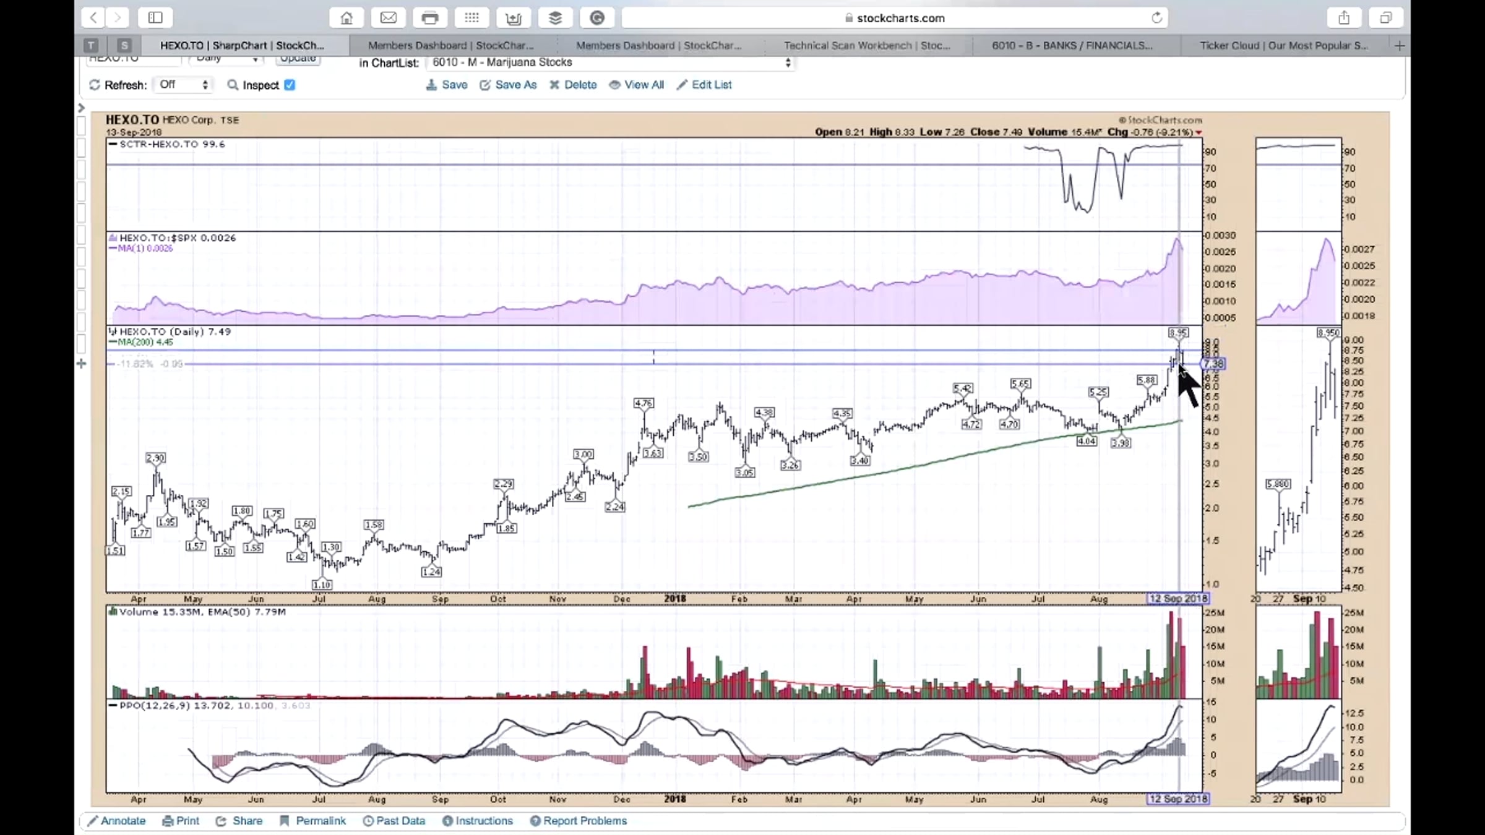Viewport: 1485px width, 835px height.
Task: Click the SCTR-HEXO.TO 99.6 label
Action: (x=167, y=144)
